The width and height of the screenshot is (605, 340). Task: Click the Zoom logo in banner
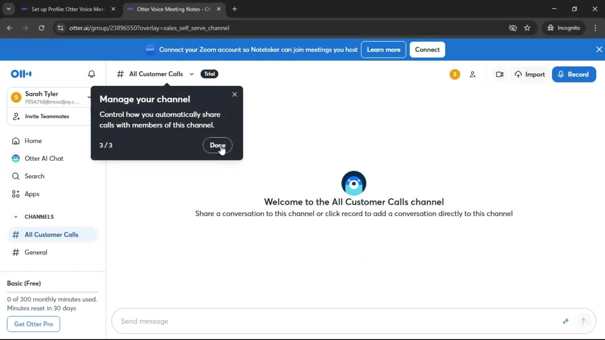(150, 49)
